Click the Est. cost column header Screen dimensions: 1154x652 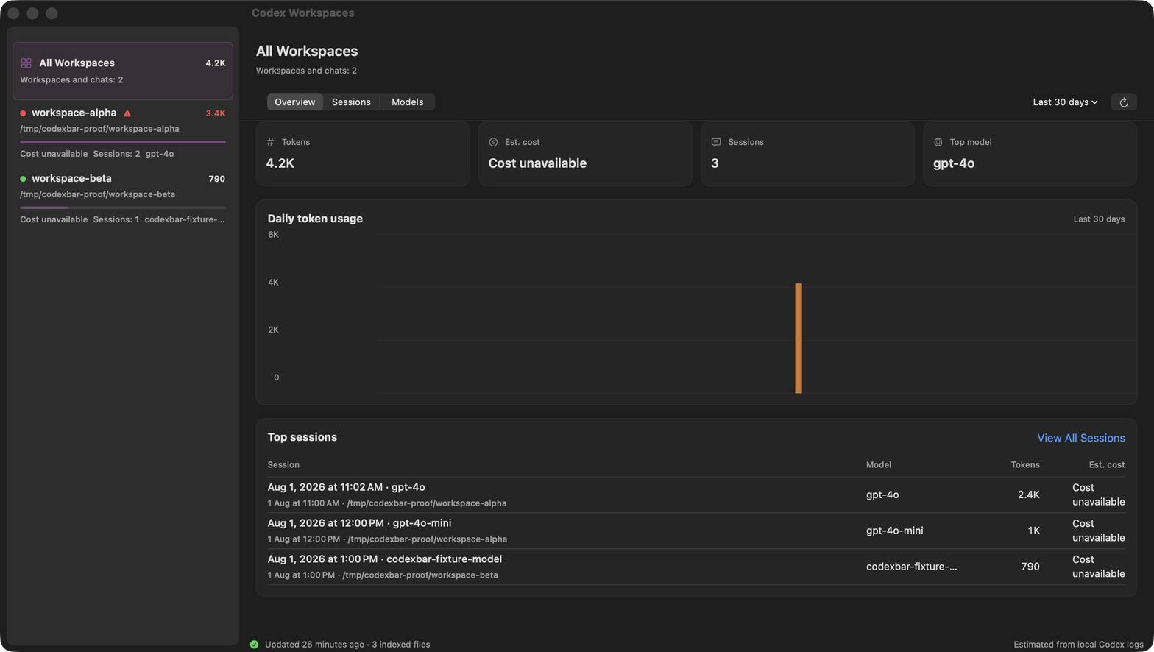click(x=1107, y=465)
